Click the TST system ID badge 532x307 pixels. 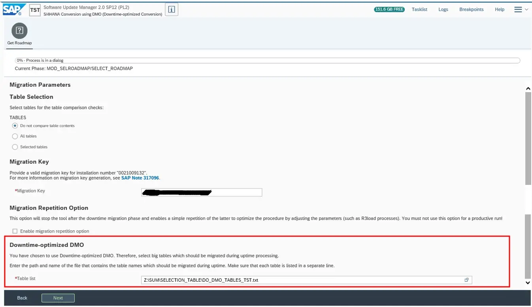point(35,10)
